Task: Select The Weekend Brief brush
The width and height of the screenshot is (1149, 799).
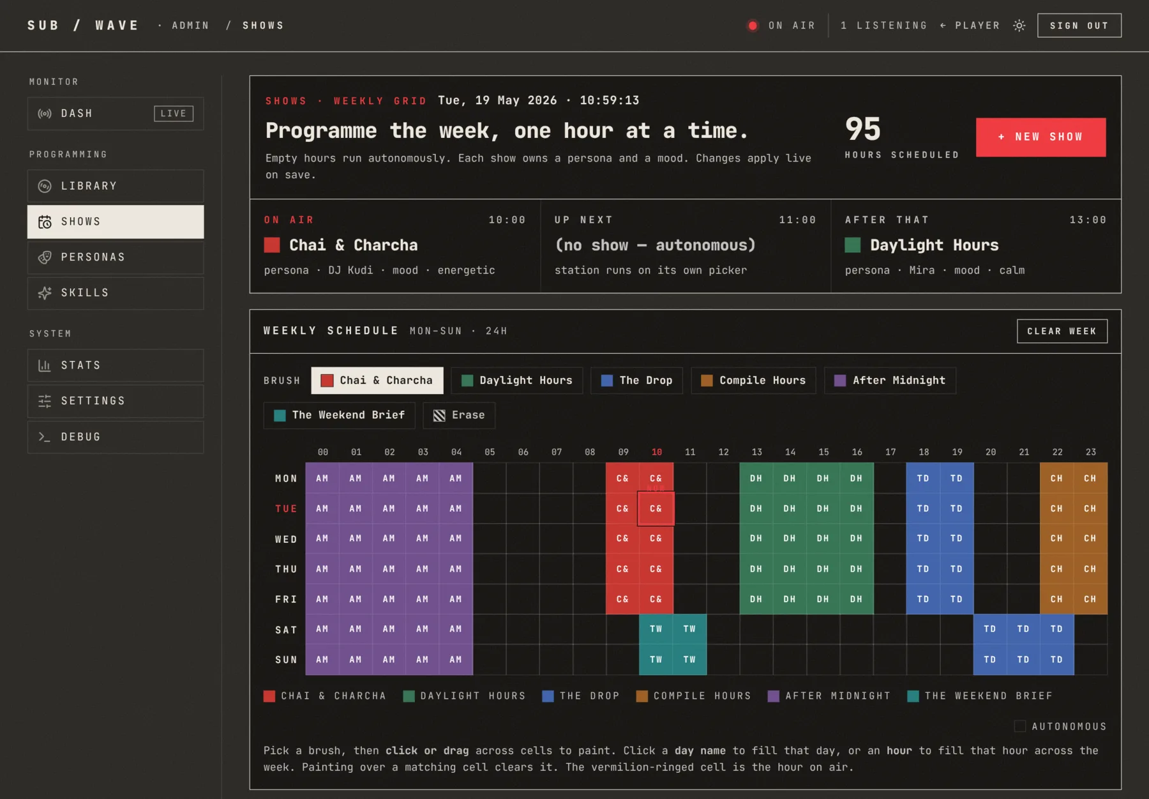Action: (x=339, y=415)
